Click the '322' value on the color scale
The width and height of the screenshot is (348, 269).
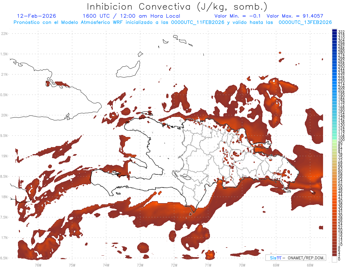pos(341,31)
